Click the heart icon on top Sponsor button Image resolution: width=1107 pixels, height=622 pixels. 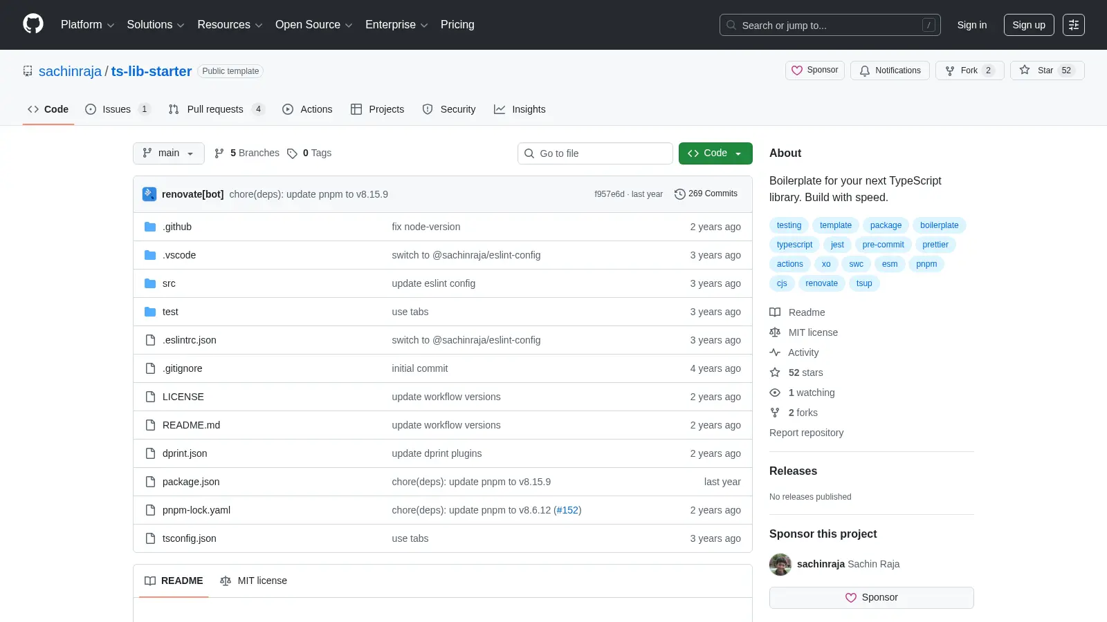click(x=797, y=70)
